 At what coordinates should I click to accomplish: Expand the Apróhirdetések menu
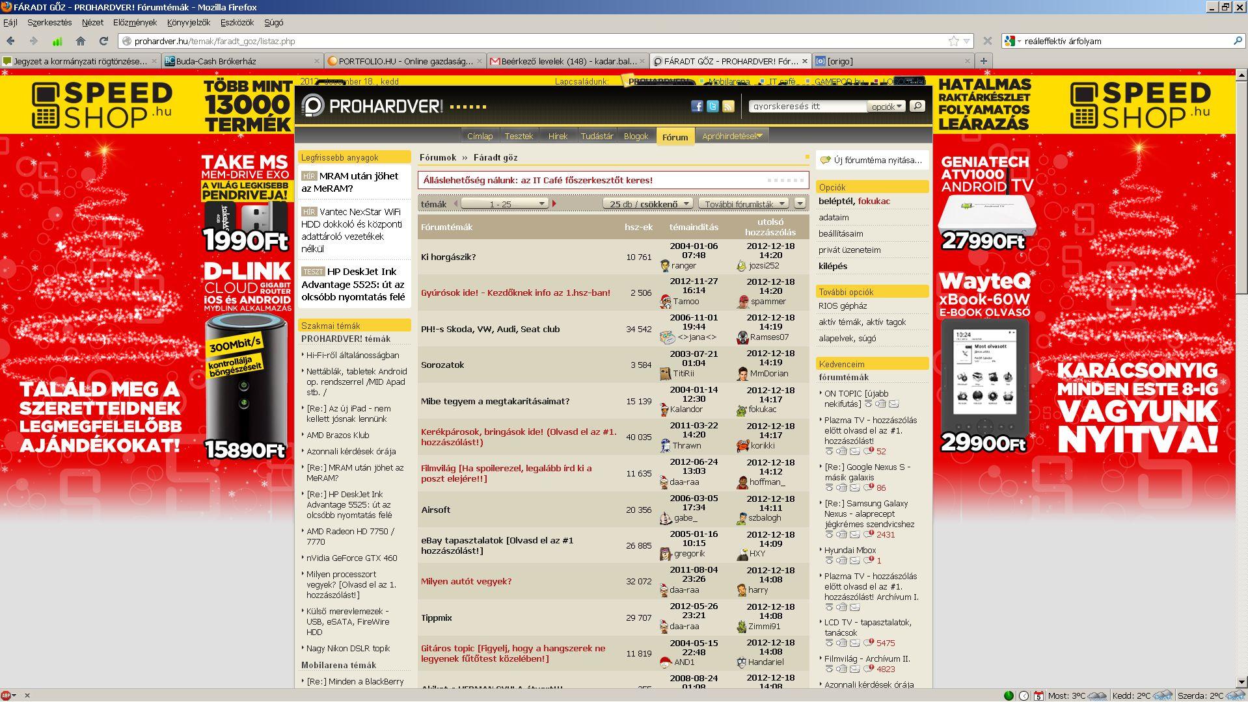point(731,136)
